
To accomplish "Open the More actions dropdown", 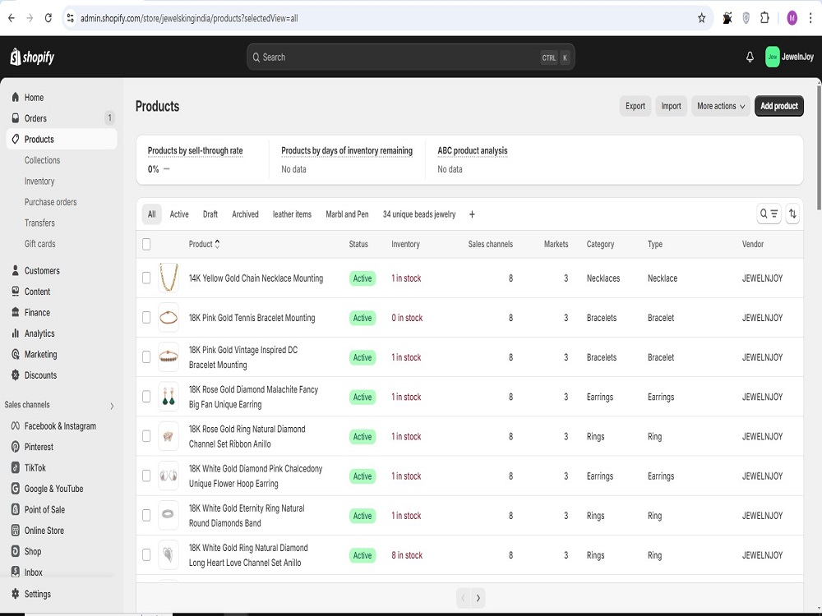I will tap(721, 106).
